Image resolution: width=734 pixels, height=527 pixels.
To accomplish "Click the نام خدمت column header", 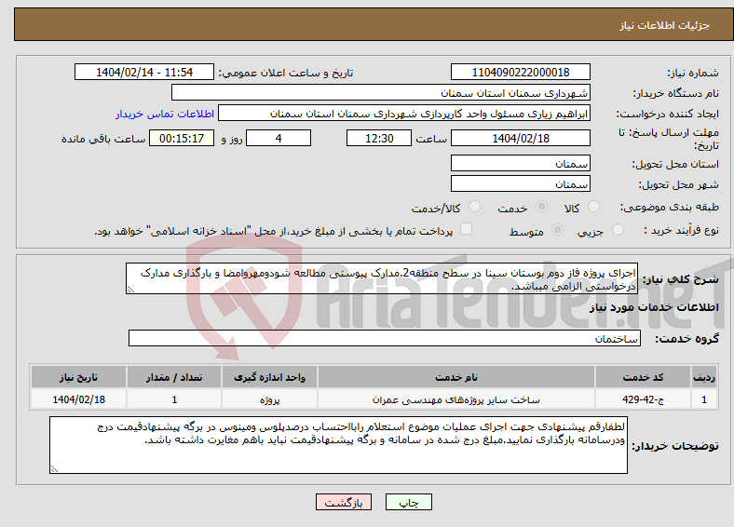I will pos(455,377).
